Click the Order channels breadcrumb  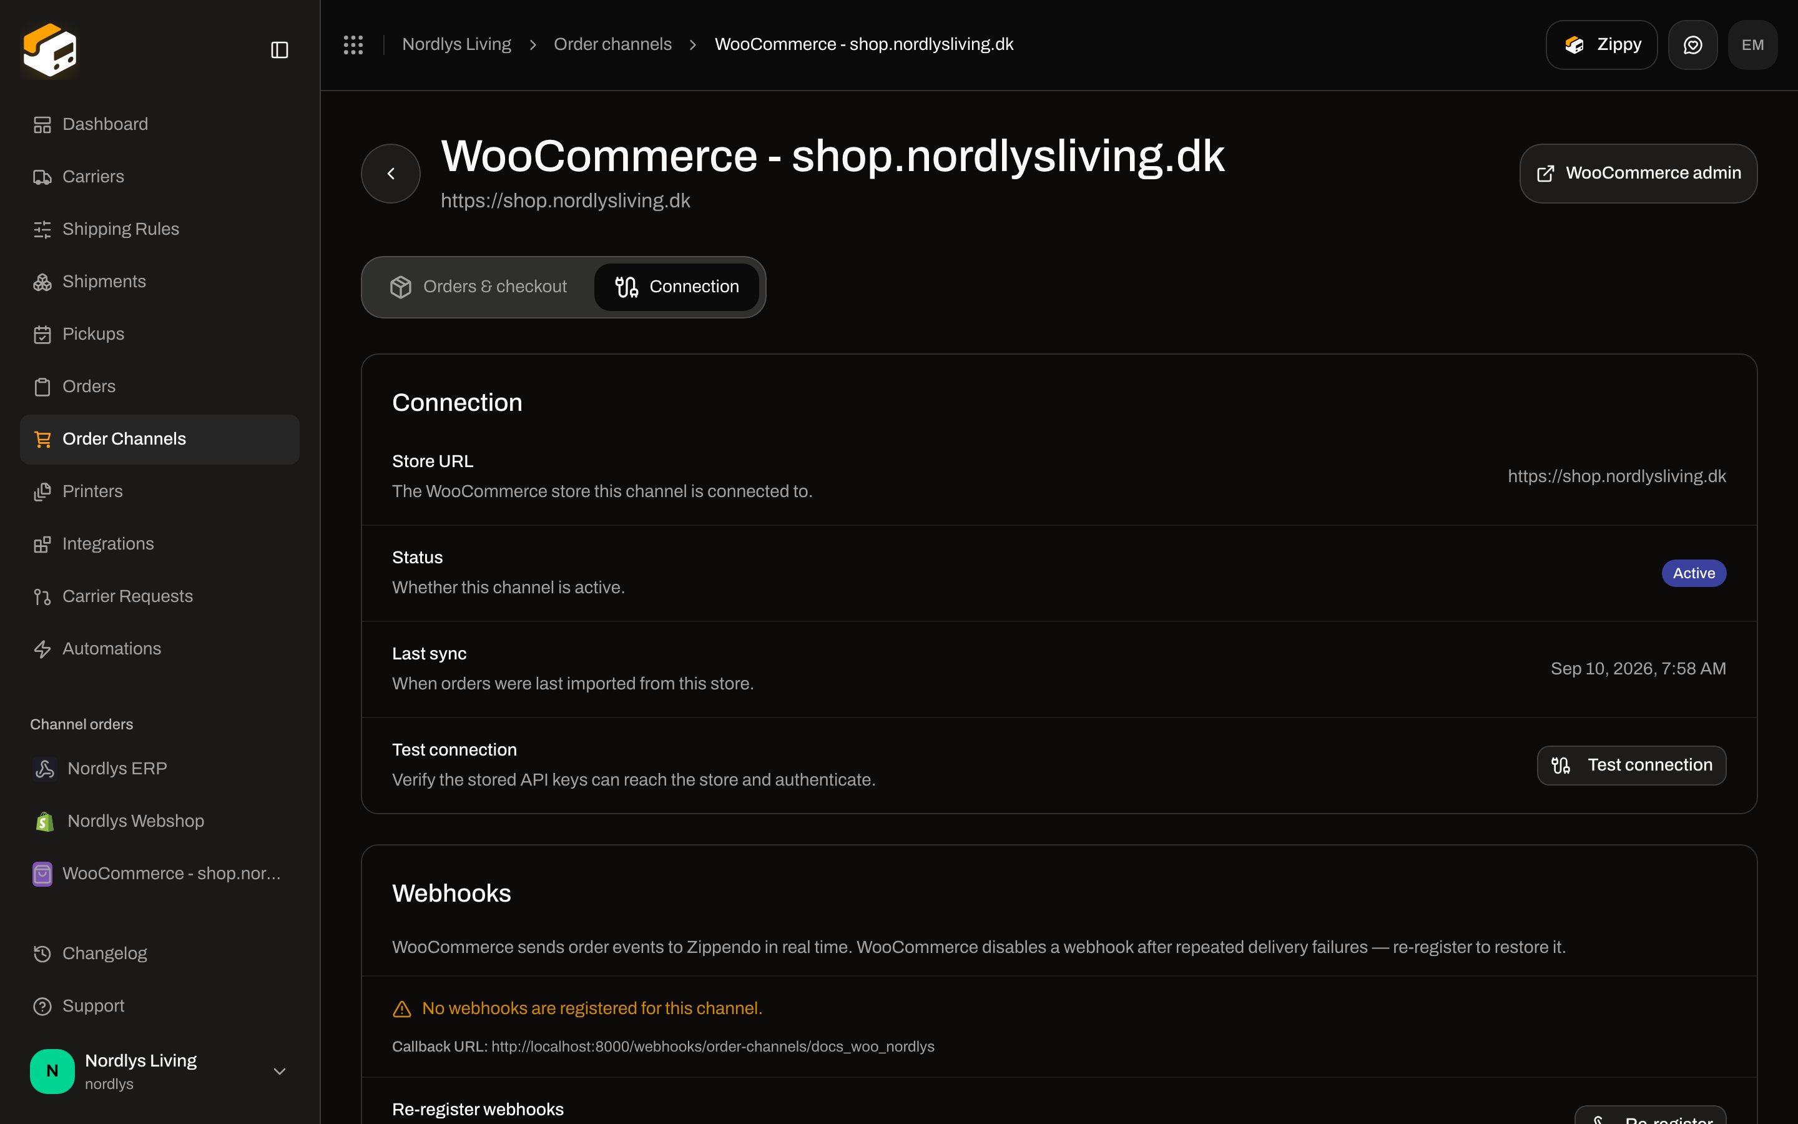coord(612,44)
